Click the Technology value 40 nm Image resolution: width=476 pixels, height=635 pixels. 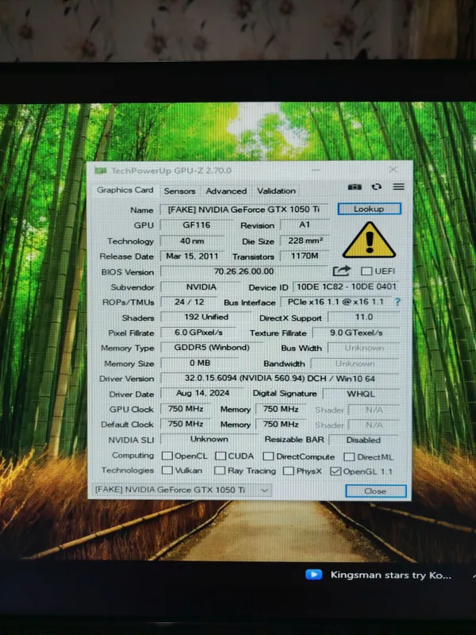click(192, 241)
